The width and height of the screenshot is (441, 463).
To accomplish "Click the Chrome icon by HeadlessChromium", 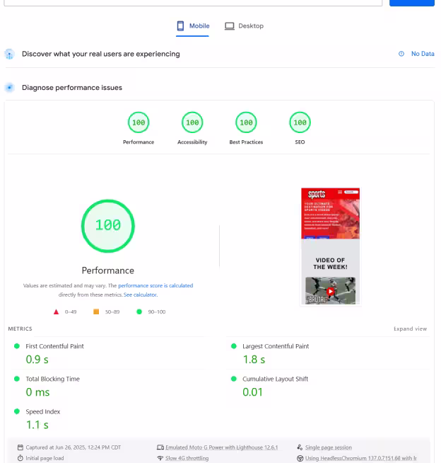I will [300, 458].
